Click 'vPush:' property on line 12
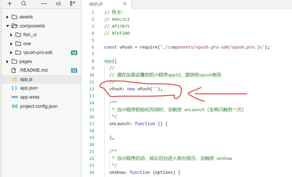Screen dimensions: 292x177 tap(117, 89)
